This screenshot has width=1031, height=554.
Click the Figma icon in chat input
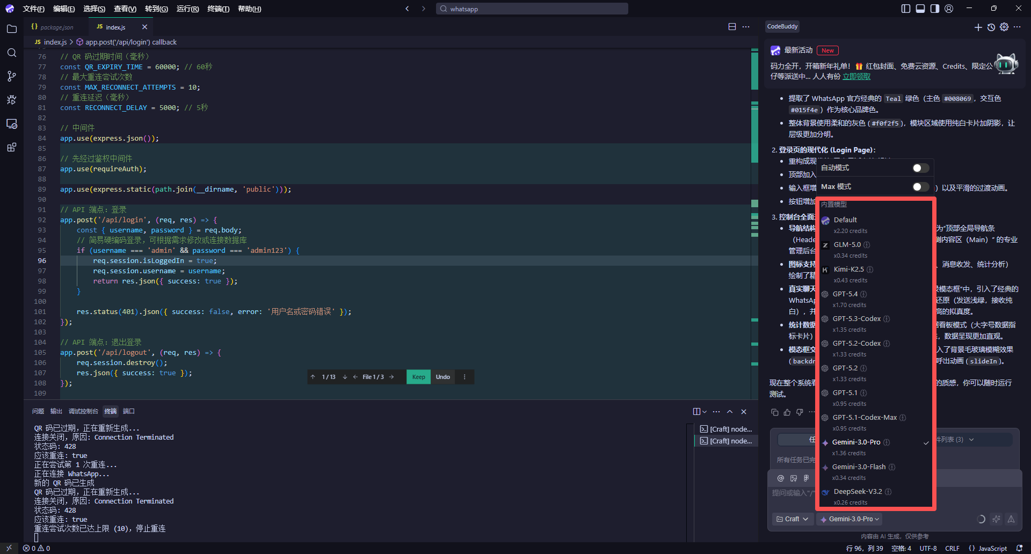pos(806,478)
